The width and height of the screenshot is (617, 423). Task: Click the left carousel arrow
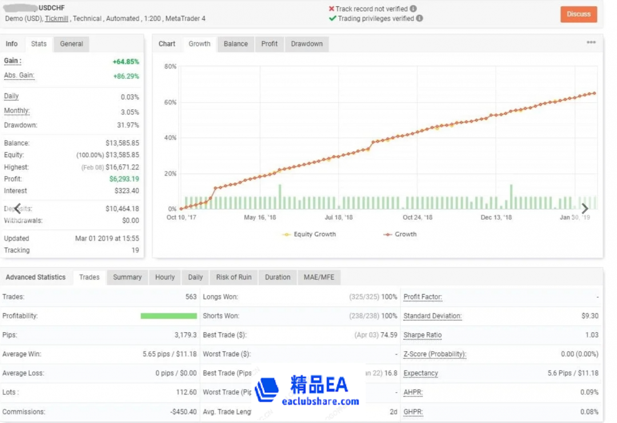(18, 208)
